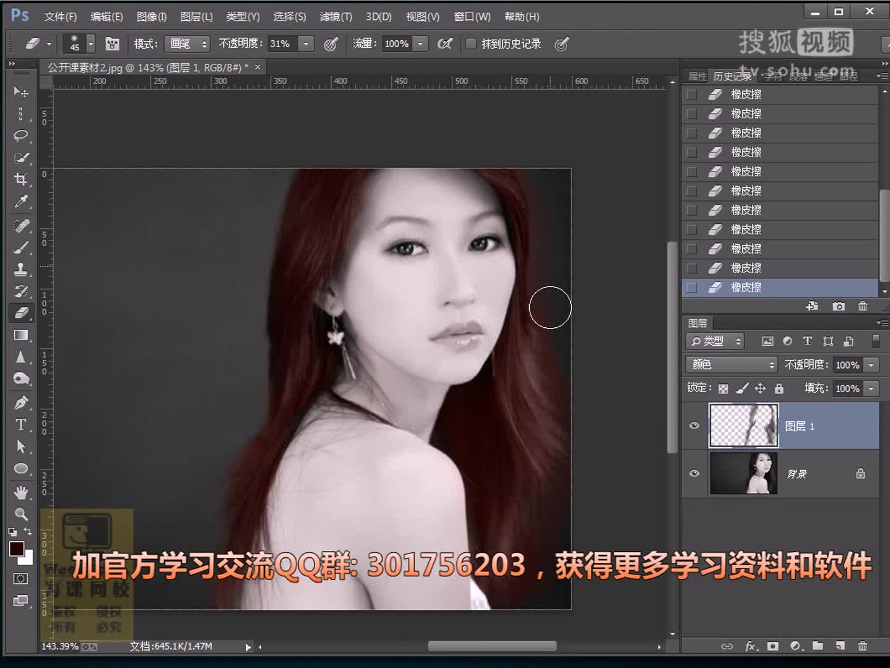
Task: Click the horizontal canvas scrollbar
Action: click(492, 646)
